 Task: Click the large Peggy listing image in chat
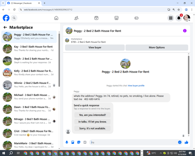pyautogui.click(x=126, y=64)
